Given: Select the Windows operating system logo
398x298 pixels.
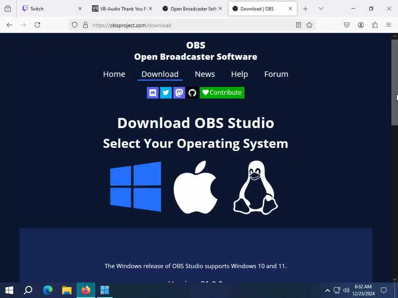Looking at the screenshot, I should (x=136, y=187).
